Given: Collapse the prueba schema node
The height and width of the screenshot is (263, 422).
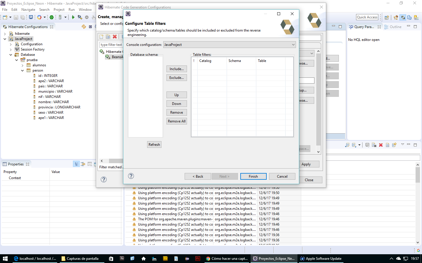Looking at the screenshot, I should (x=16, y=60).
